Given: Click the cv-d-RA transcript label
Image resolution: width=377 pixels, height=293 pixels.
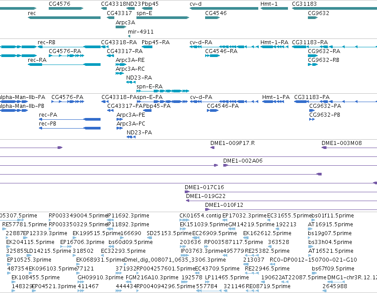Looking at the screenshot, I should pyautogui.click(x=201, y=42).
